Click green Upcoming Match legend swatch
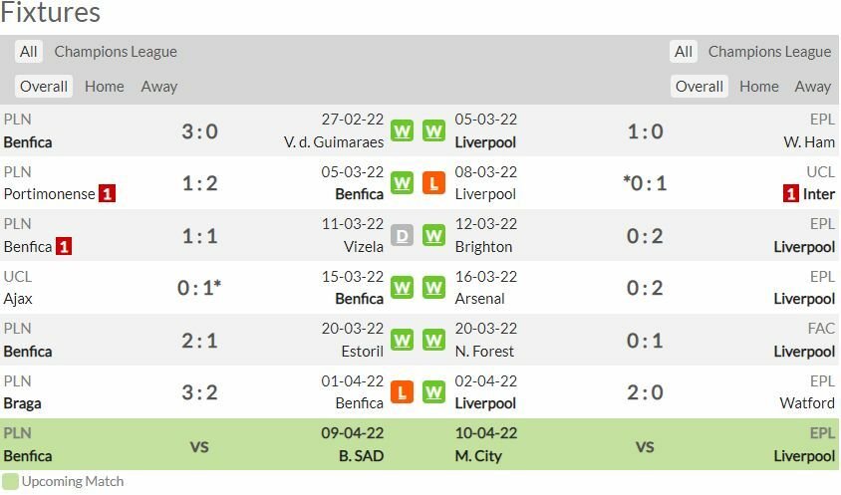 point(10,482)
